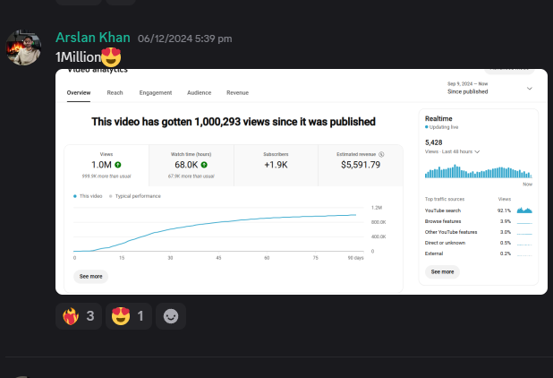Open the 'Views · Last 48 hours' dropdown

(453, 151)
